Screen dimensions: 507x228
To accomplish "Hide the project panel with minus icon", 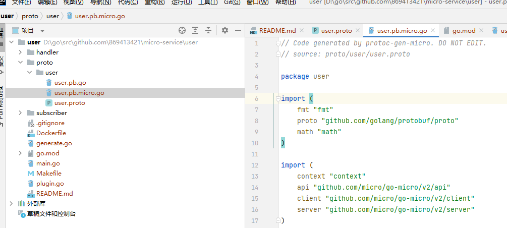I will [238, 30].
